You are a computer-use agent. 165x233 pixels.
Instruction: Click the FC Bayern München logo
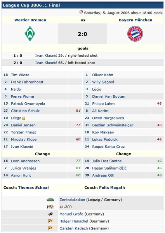(x=135, y=34)
